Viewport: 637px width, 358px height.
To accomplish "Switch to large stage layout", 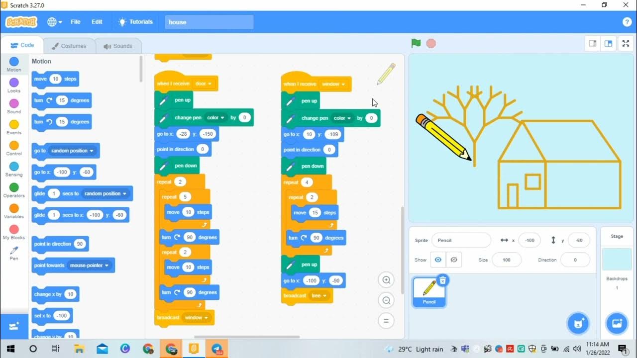I will coord(608,43).
